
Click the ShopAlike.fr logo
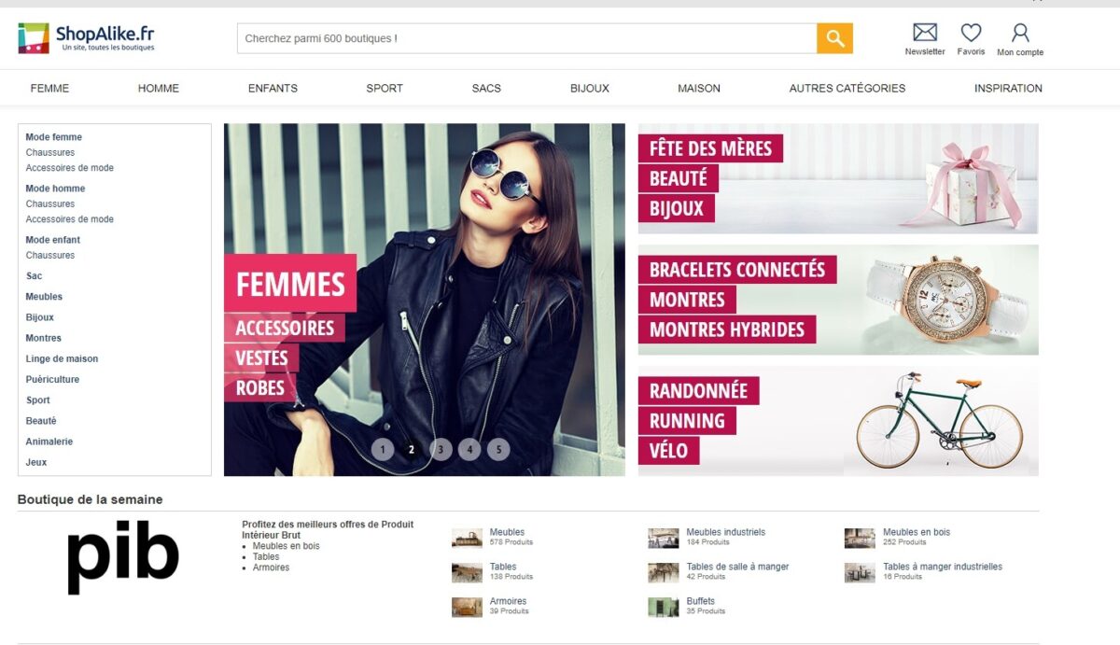(86, 38)
